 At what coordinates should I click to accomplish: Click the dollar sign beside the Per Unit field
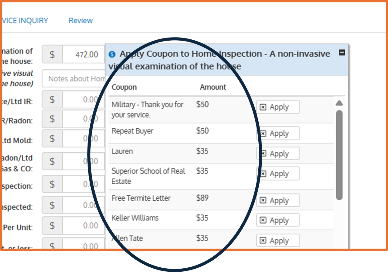52,226
